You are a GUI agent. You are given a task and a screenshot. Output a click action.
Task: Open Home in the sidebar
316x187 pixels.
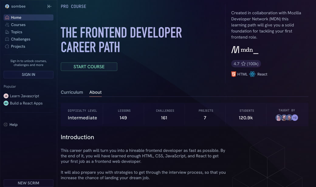[x=29, y=18]
